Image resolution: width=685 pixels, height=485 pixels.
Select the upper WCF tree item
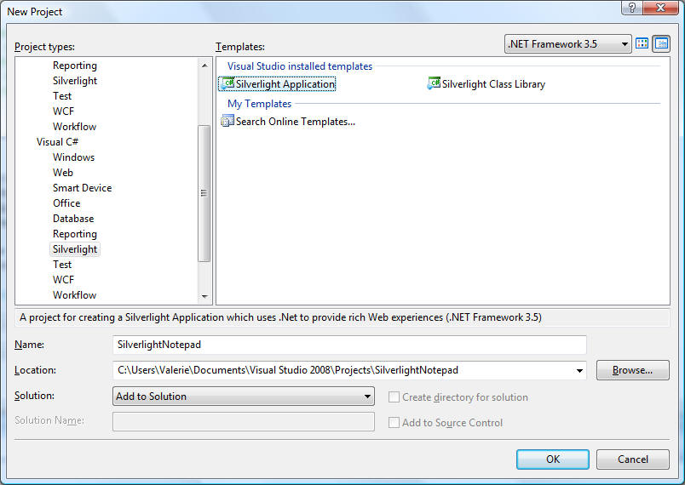pos(63,111)
